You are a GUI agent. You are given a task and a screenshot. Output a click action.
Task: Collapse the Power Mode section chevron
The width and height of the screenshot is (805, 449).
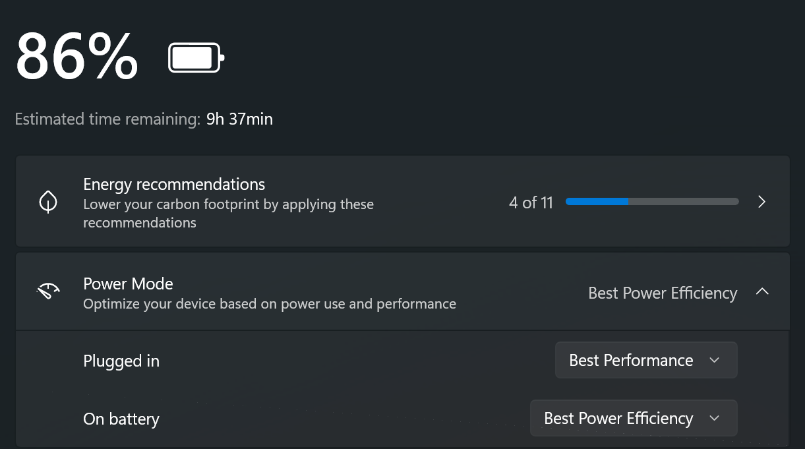pyautogui.click(x=762, y=291)
